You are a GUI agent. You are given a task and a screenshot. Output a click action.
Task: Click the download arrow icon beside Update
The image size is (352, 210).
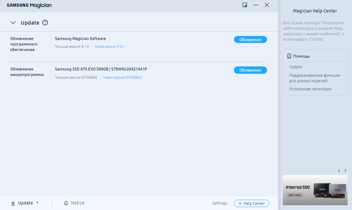click(x=13, y=203)
